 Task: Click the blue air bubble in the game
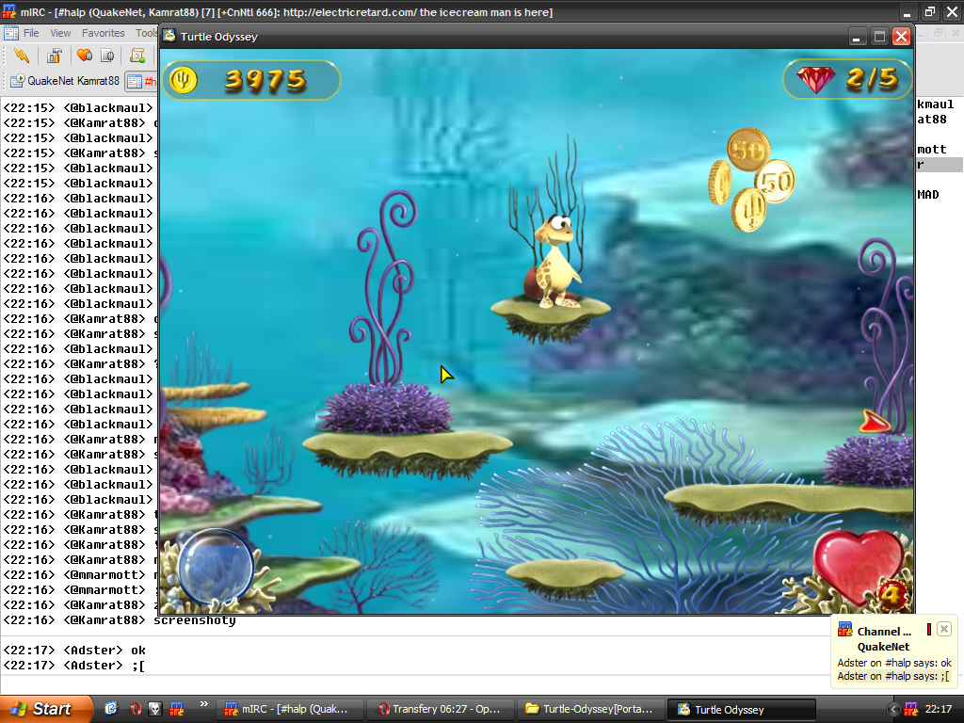[215, 567]
